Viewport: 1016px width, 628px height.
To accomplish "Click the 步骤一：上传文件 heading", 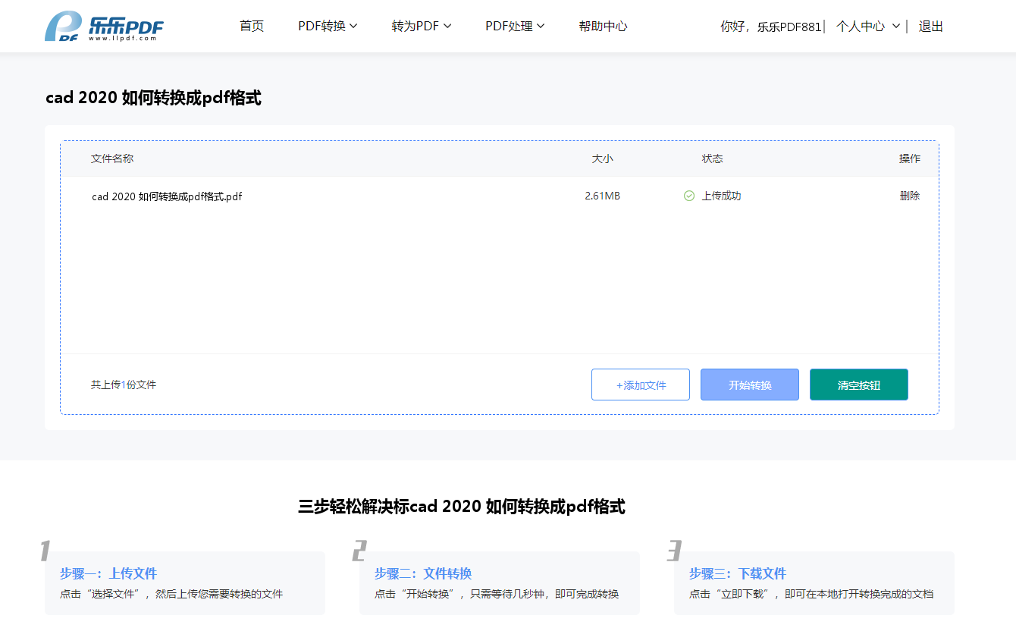I will tap(108, 573).
